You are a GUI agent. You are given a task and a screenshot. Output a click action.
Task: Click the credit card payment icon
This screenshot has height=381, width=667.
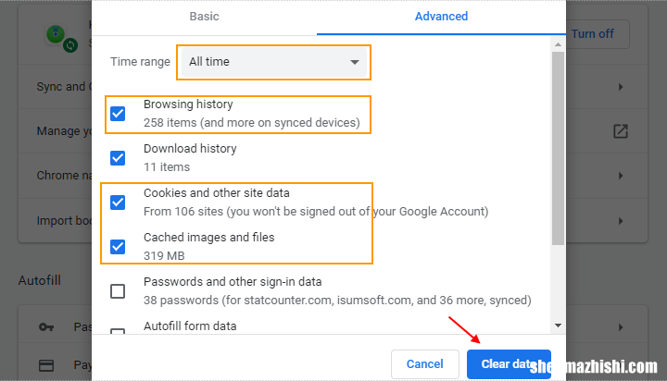(46, 365)
